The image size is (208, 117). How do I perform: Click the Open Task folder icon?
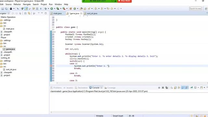pyautogui.click(x=85, y=9)
